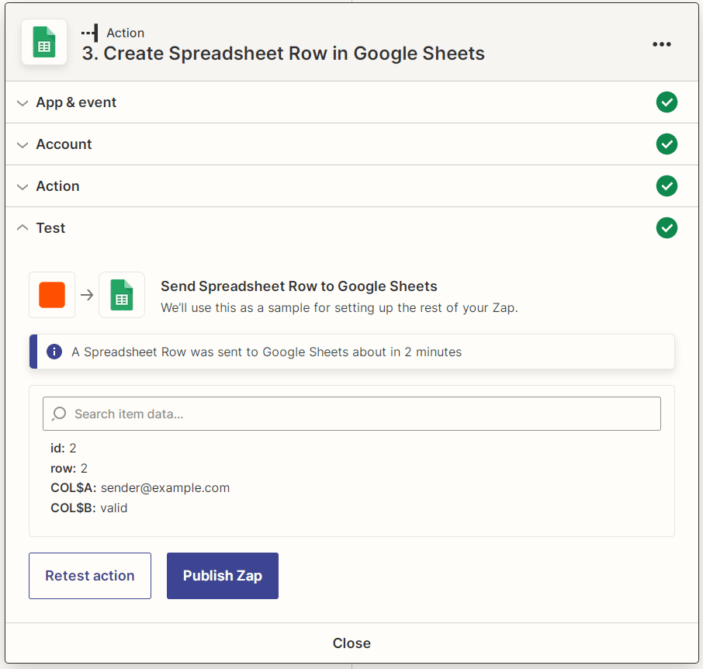Screen dimensions: 703x669
Task: Click the Retest action button
Action: click(x=89, y=575)
